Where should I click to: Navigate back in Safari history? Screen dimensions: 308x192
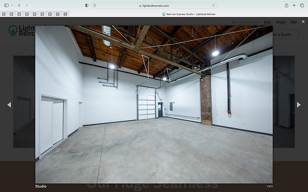pyautogui.click(x=19, y=5)
